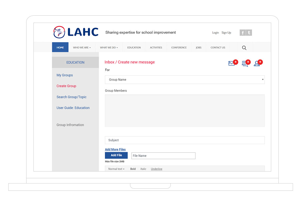Toggle Bold formatting in editor

pos(133,169)
